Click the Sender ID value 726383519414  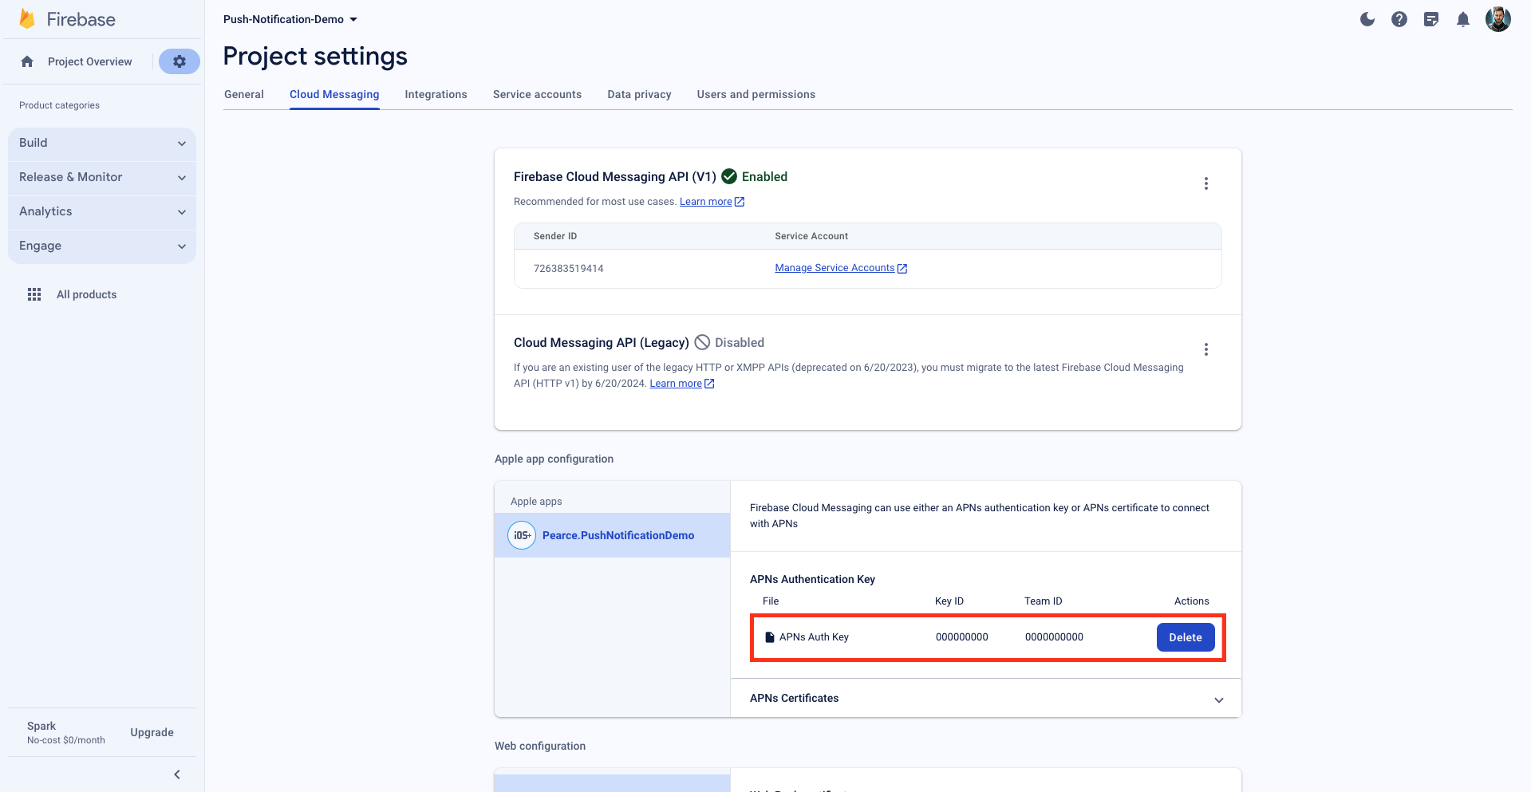(x=568, y=269)
